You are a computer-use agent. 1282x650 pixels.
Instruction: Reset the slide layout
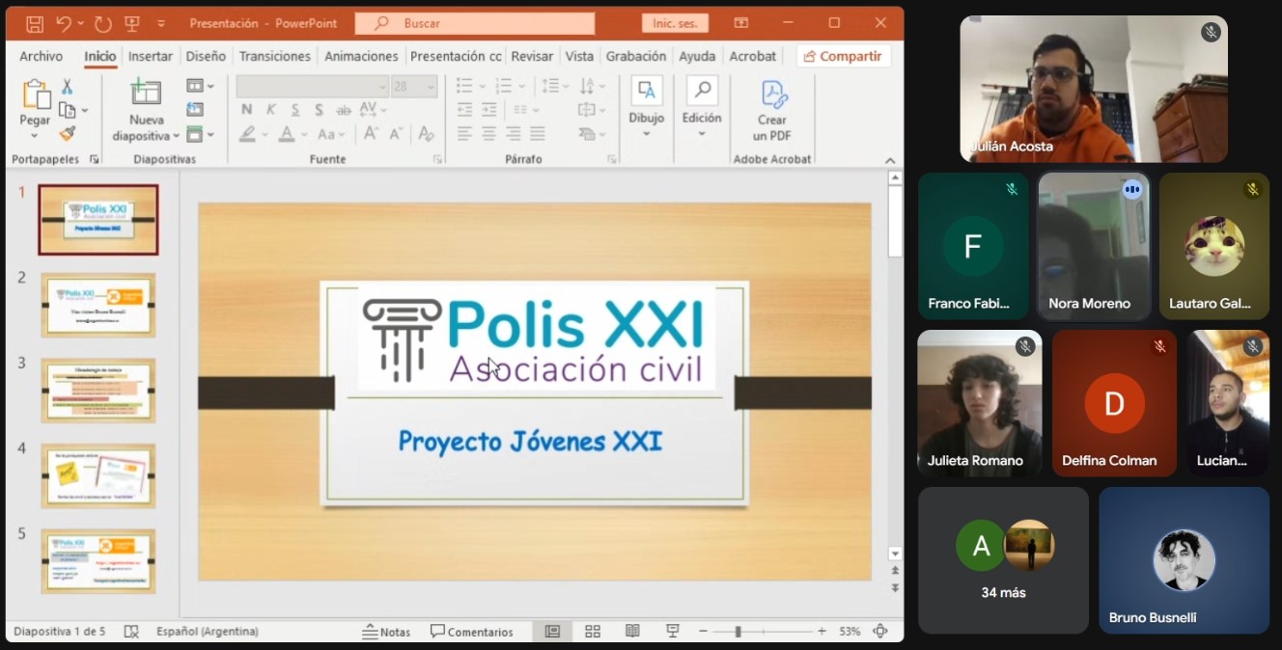pos(195,110)
